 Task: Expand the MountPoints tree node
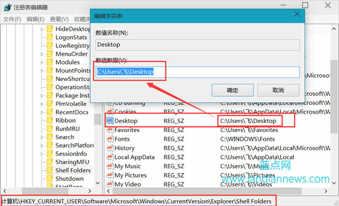click(42, 71)
